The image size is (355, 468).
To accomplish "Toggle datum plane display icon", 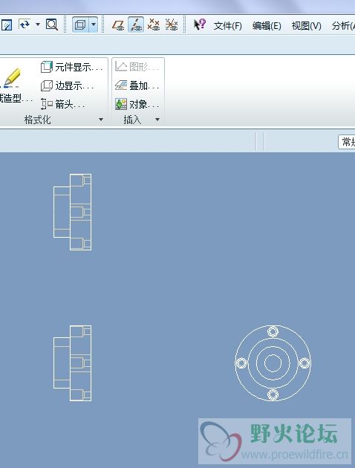I will pyautogui.click(x=118, y=25).
